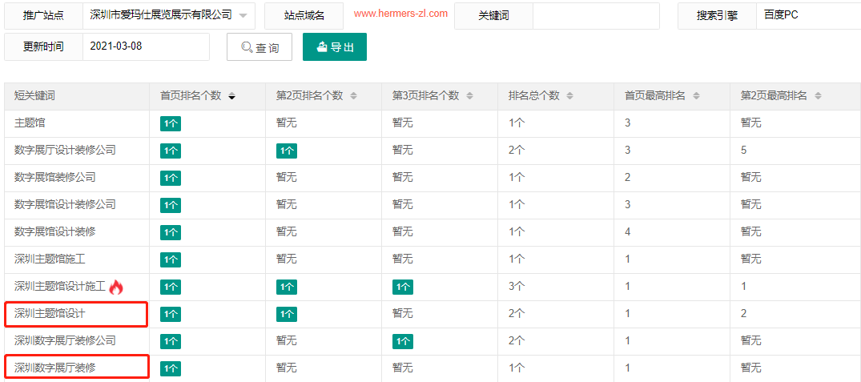This screenshot has width=861, height=382.
Task: Open the 更新时间 date picker field
Action: [146, 46]
